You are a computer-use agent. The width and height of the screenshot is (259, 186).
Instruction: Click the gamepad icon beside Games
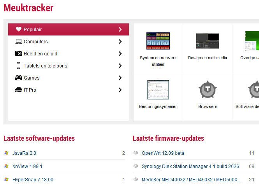coord(19,78)
